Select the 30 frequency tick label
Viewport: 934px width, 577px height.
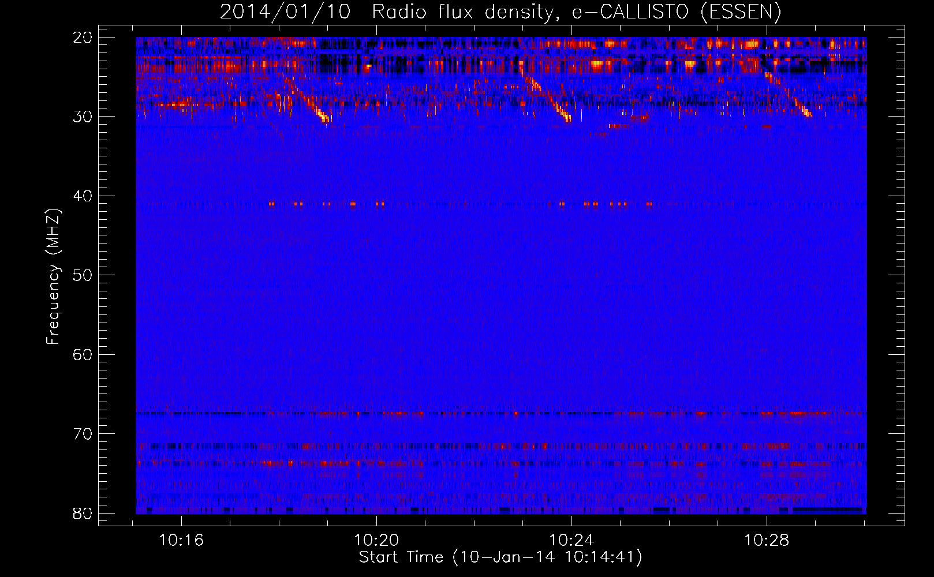(x=83, y=117)
